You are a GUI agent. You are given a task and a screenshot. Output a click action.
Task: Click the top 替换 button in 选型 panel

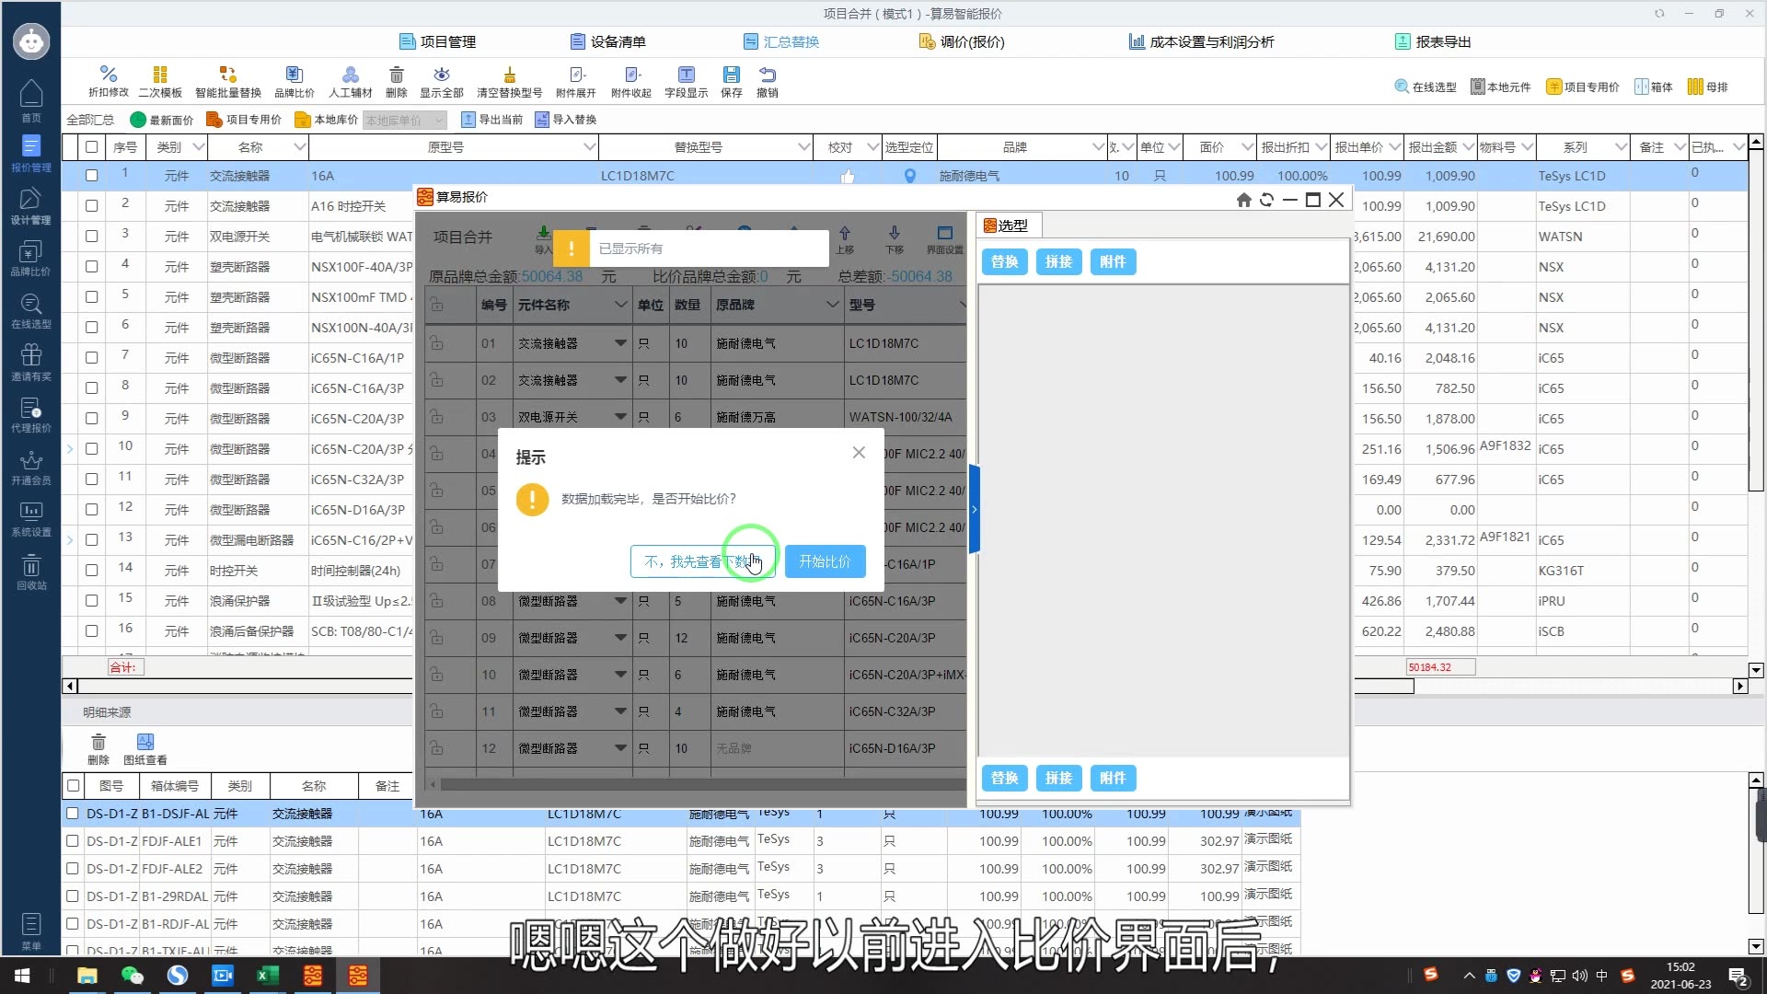coord(1004,262)
